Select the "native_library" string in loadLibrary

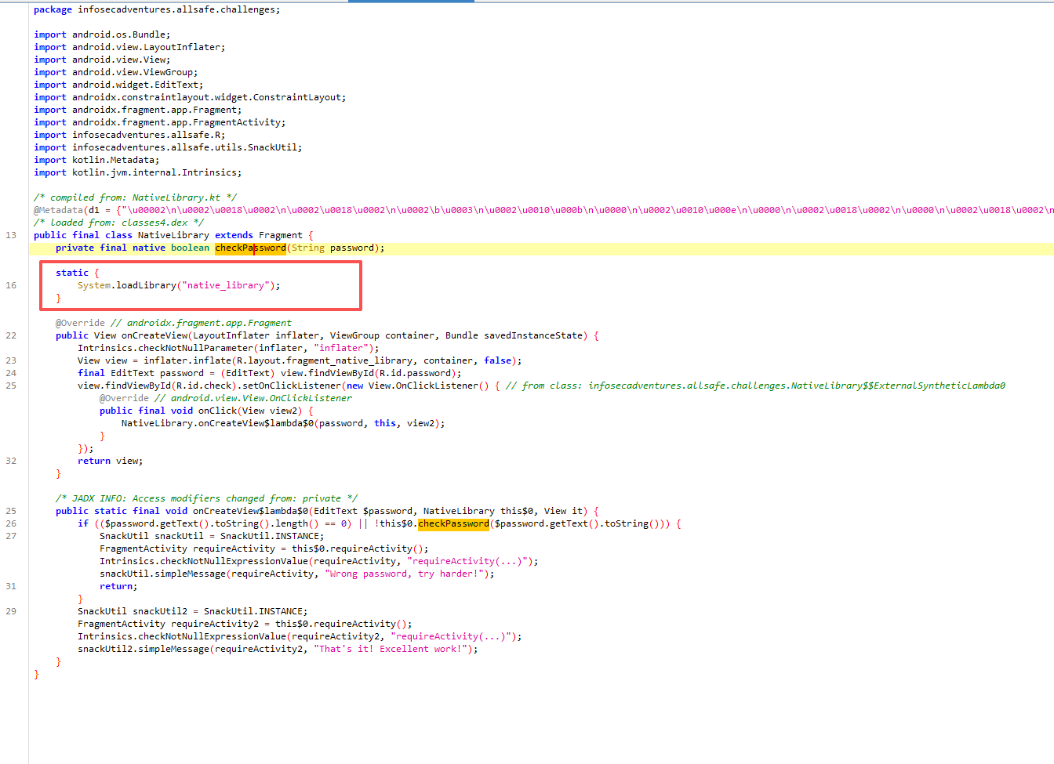[x=226, y=285]
